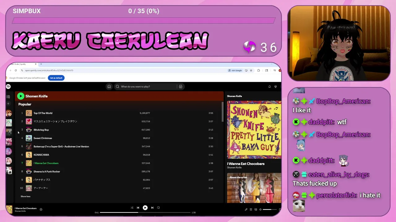The image size is (396, 222).
Task: Open I Wanna Eat Chocobars title in right panel
Action: 246,164
